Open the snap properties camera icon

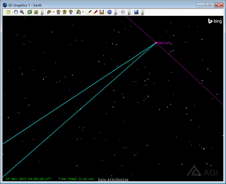tap(36, 12)
